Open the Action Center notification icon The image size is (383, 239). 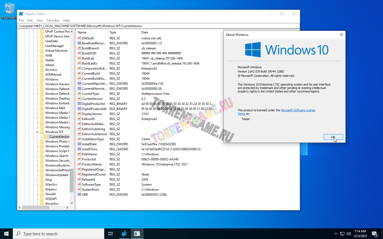click(x=374, y=234)
